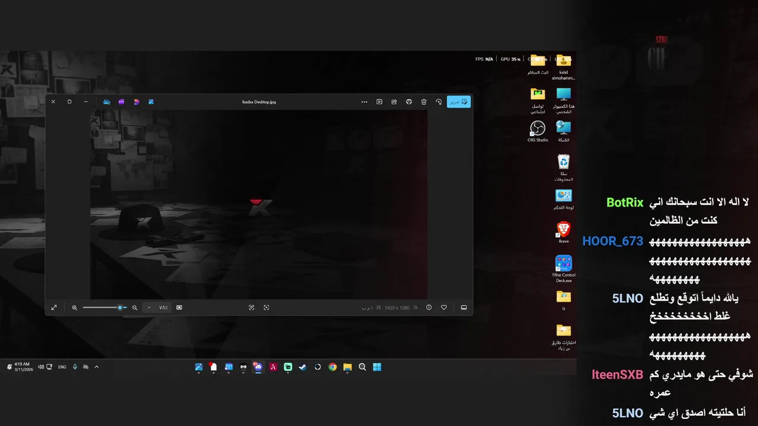Select the folder named G on desktop

point(564,299)
